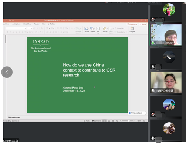
Task: Go back with the round arrow button
Action: tap(7, 72)
